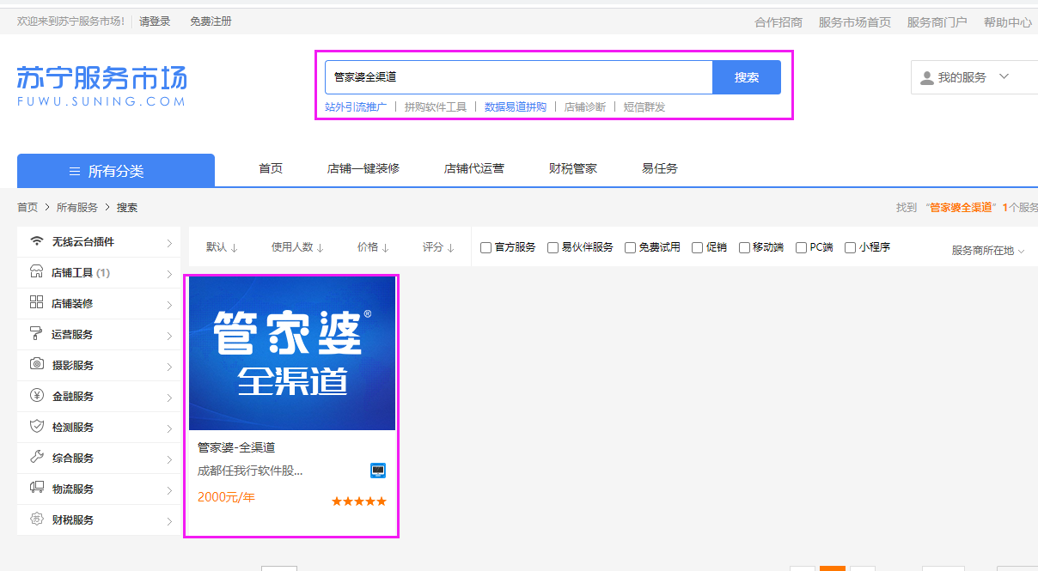Click the 成都任我行软件股 vendor name
Image resolution: width=1038 pixels, height=571 pixels.
tap(250, 471)
